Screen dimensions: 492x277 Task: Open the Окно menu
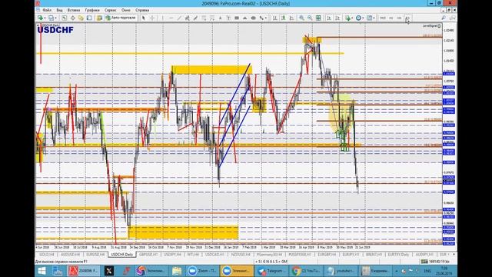point(126,10)
